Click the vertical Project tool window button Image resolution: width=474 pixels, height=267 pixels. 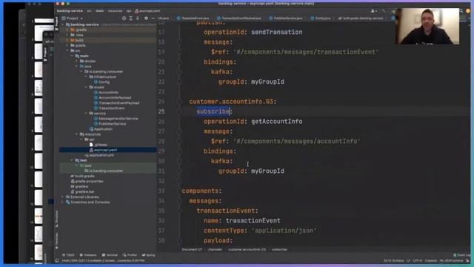[x=56, y=24]
